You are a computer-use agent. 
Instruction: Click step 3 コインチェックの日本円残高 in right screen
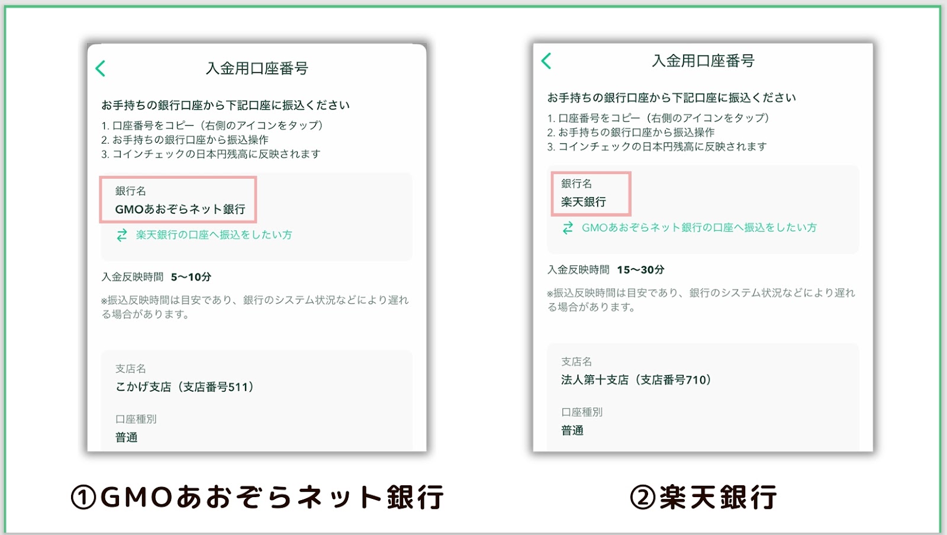point(657,147)
